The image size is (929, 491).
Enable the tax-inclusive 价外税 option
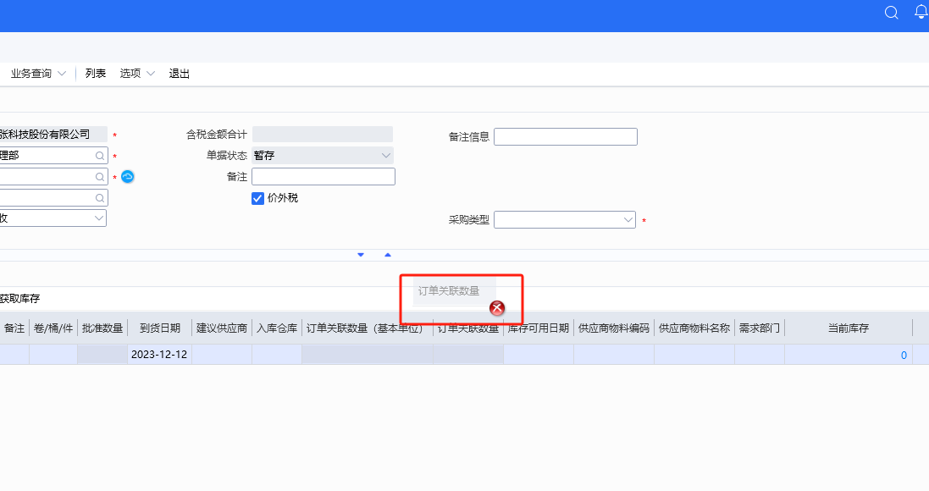pos(257,198)
